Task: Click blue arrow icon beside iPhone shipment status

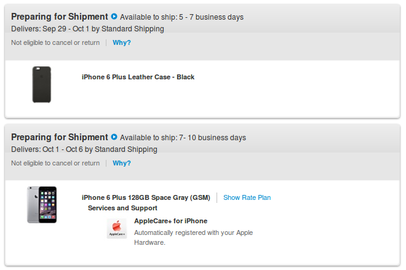Action: (x=114, y=137)
